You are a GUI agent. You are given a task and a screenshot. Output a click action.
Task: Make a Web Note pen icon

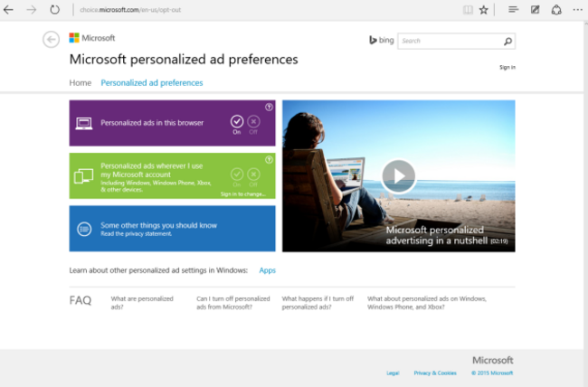coord(536,10)
